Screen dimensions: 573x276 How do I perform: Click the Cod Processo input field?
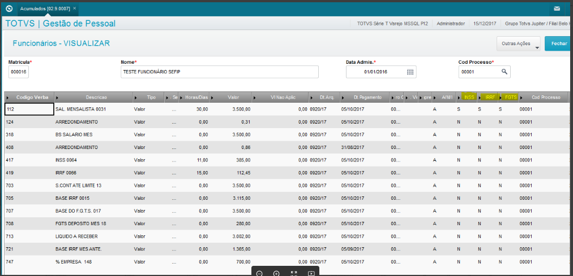tap(484, 72)
